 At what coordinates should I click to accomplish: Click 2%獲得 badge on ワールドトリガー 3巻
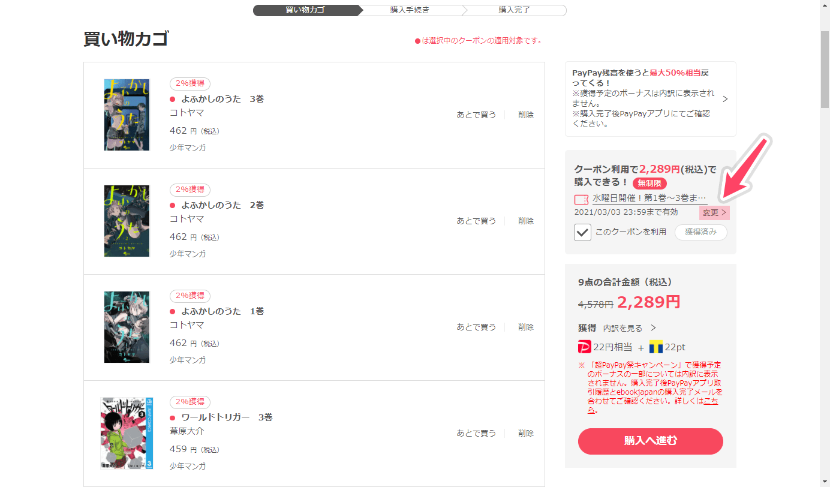190,402
